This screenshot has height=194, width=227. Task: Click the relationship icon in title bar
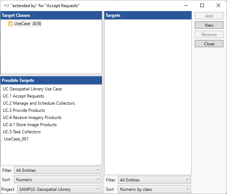[6, 6]
